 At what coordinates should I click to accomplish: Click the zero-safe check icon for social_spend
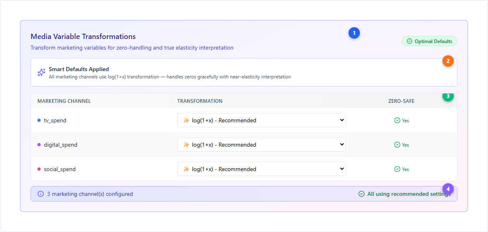pos(397,169)
